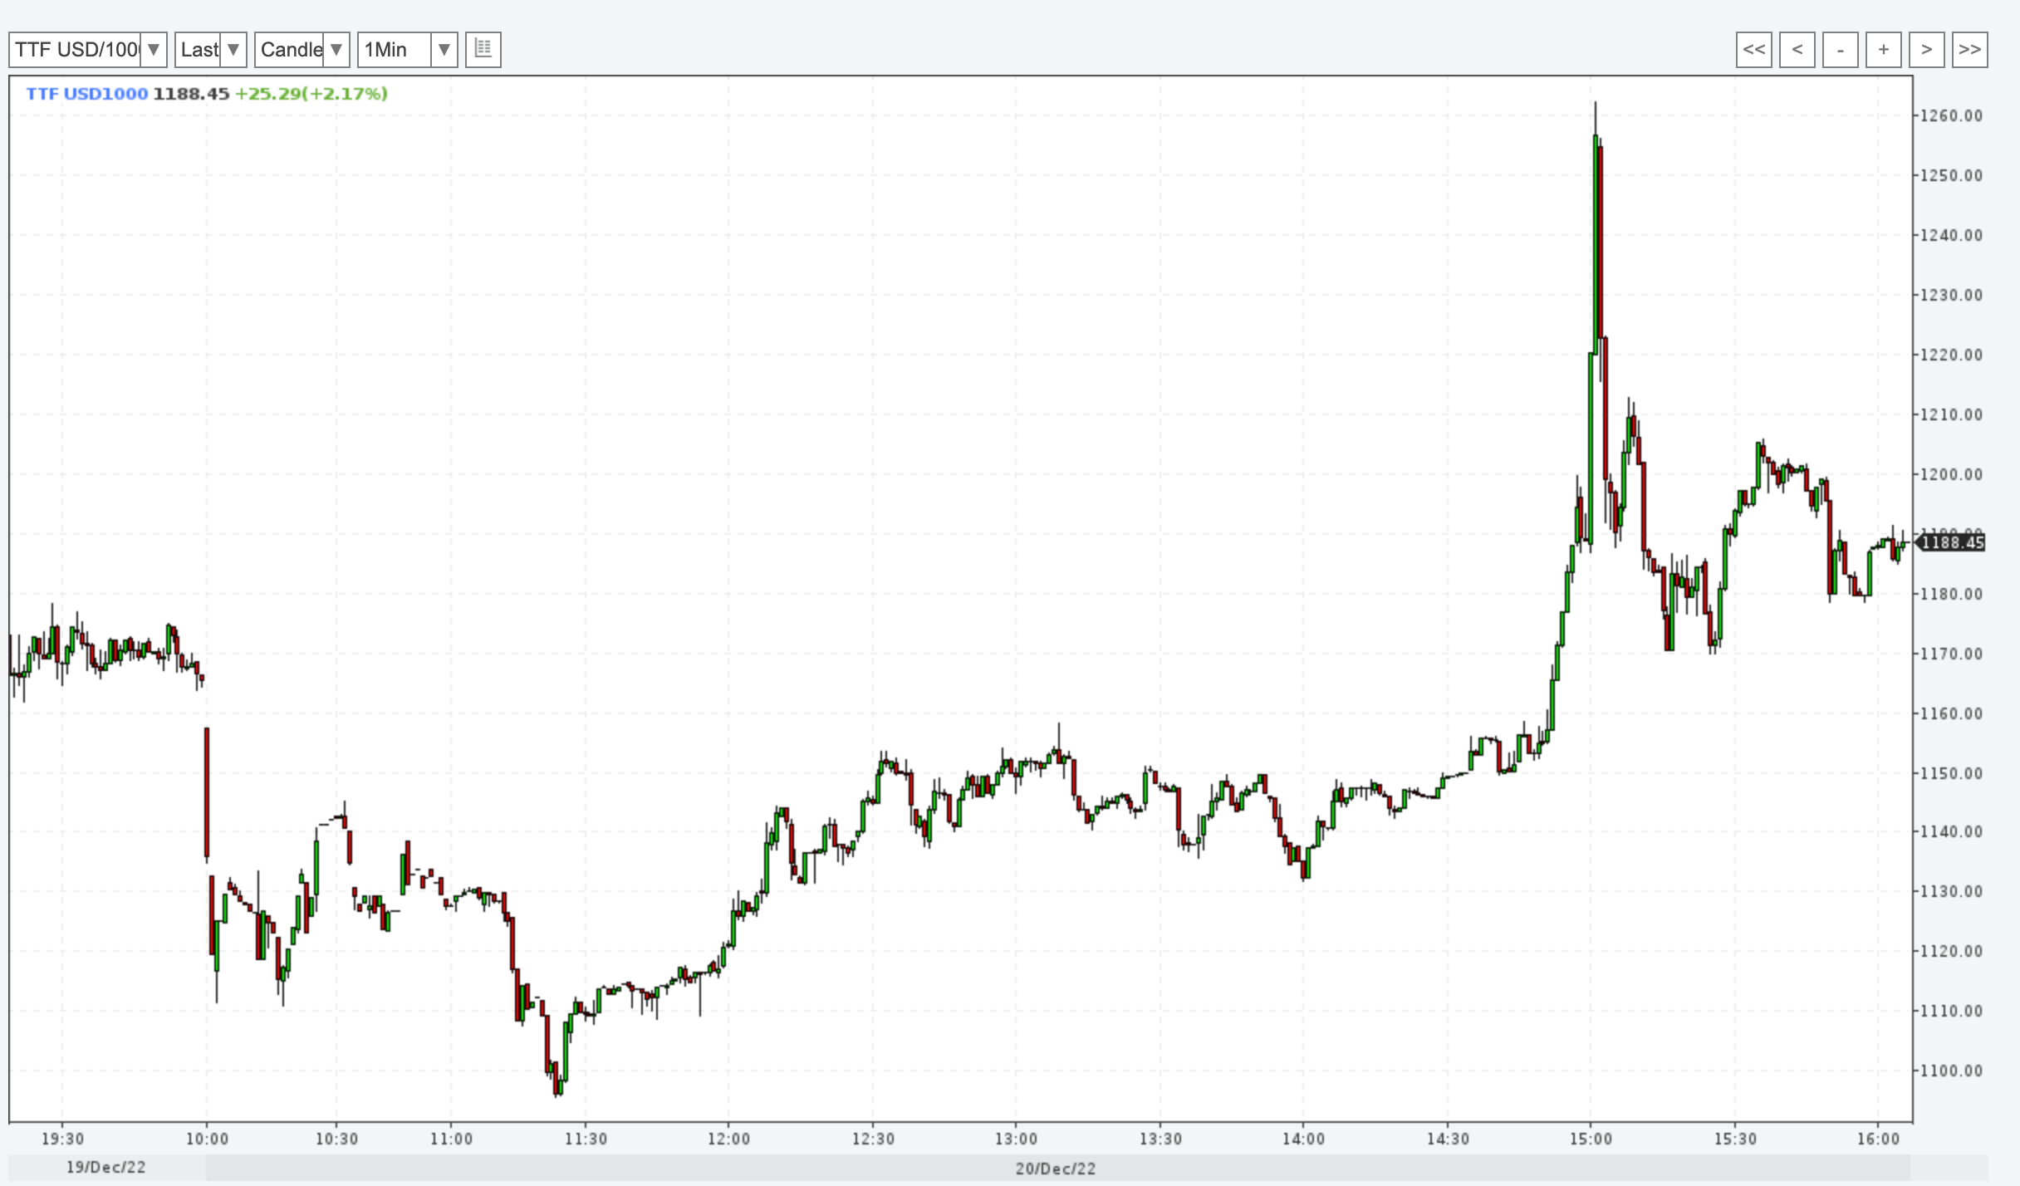Click the 1188.45 current price marker
The width and height of the screenshot is (2020, 1186).
click(x=1952, y=542)
